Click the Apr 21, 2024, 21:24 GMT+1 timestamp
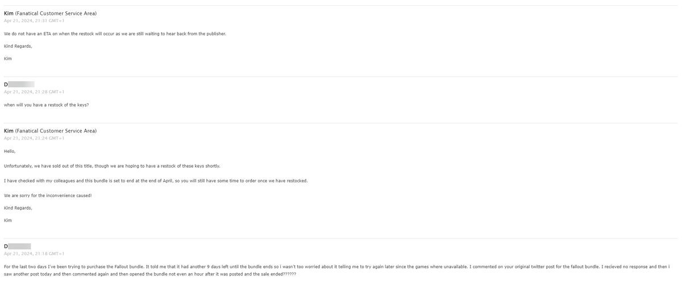Viewport: 682px width, 288px height. (x=34, y=138)
